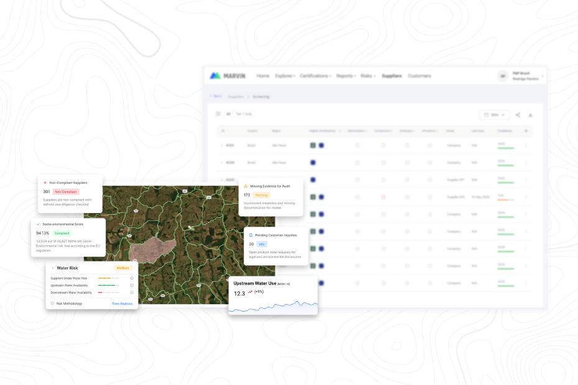
Task: Open the table column settings icon
Action: pos(526,131)
